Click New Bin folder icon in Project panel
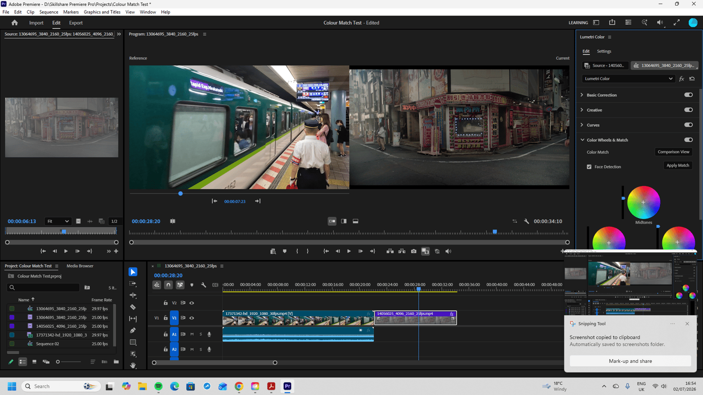Image resolution: width=703 pixels, height=395 pixels. pos(116,362)
